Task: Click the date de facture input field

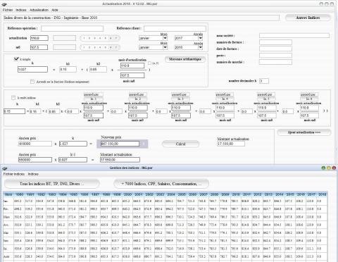Action: (x=275, y=49)
